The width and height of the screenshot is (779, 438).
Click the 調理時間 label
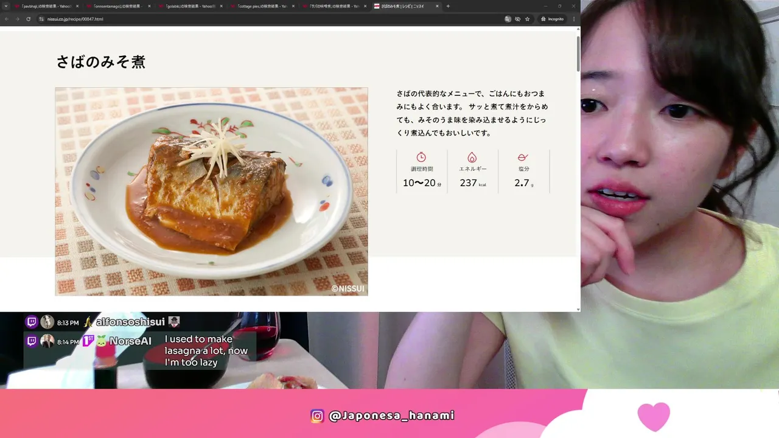pos(422,169)
